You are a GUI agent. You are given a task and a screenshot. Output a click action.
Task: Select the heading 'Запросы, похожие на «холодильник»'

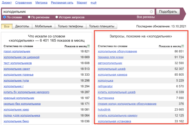point(141,36)
